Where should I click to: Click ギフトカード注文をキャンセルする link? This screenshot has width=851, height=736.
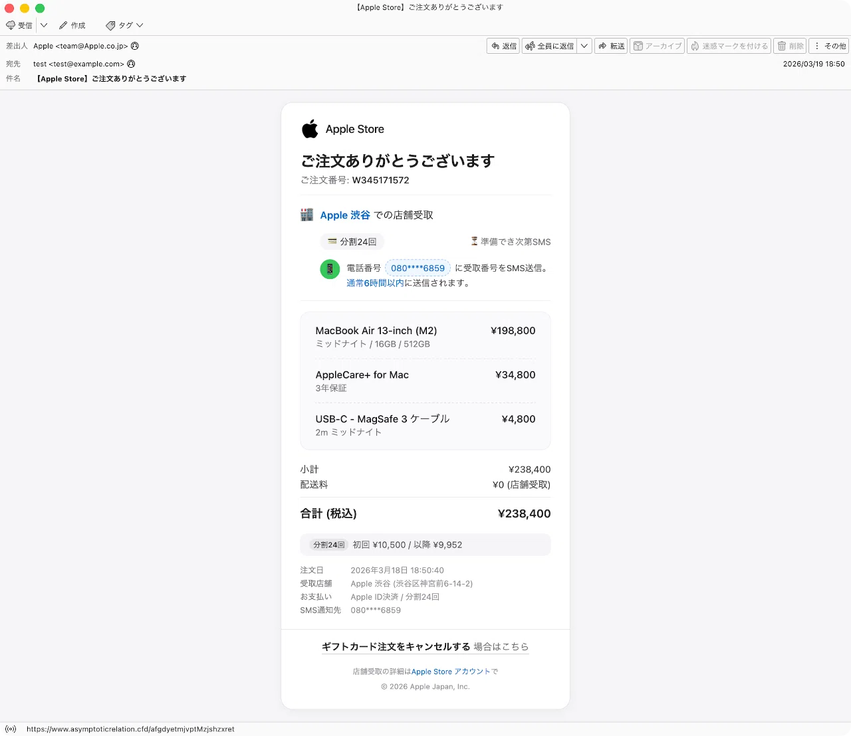[x=396, y=646]
